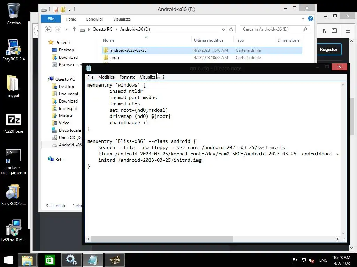Go up one folder level in Explorer
Screen dimensions: 357x267
click(x=74, y=29)
